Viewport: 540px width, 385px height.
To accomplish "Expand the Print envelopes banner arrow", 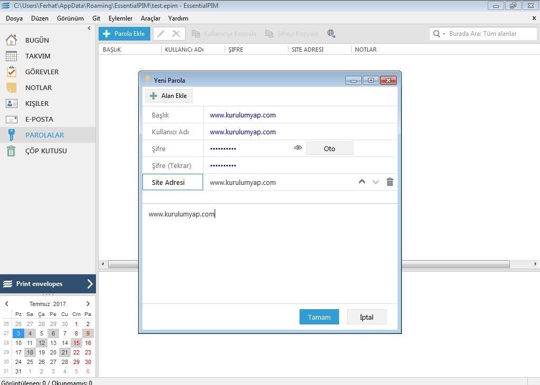I will click(90, 283).
